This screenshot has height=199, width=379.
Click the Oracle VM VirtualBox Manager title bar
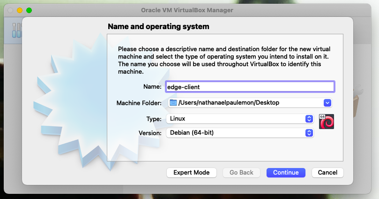[x=187, y=10]
